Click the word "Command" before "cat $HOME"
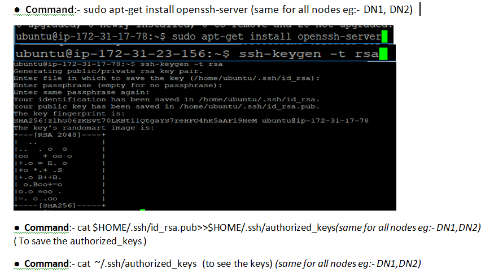Viewport: 494px width, 277px height. click(x=46, y=227)
